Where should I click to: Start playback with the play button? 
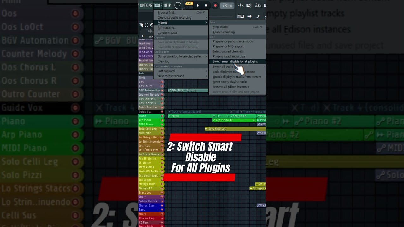click(x=198, y=5)
